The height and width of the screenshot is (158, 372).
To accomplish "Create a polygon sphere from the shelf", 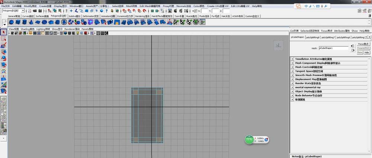I will [11, 22].
